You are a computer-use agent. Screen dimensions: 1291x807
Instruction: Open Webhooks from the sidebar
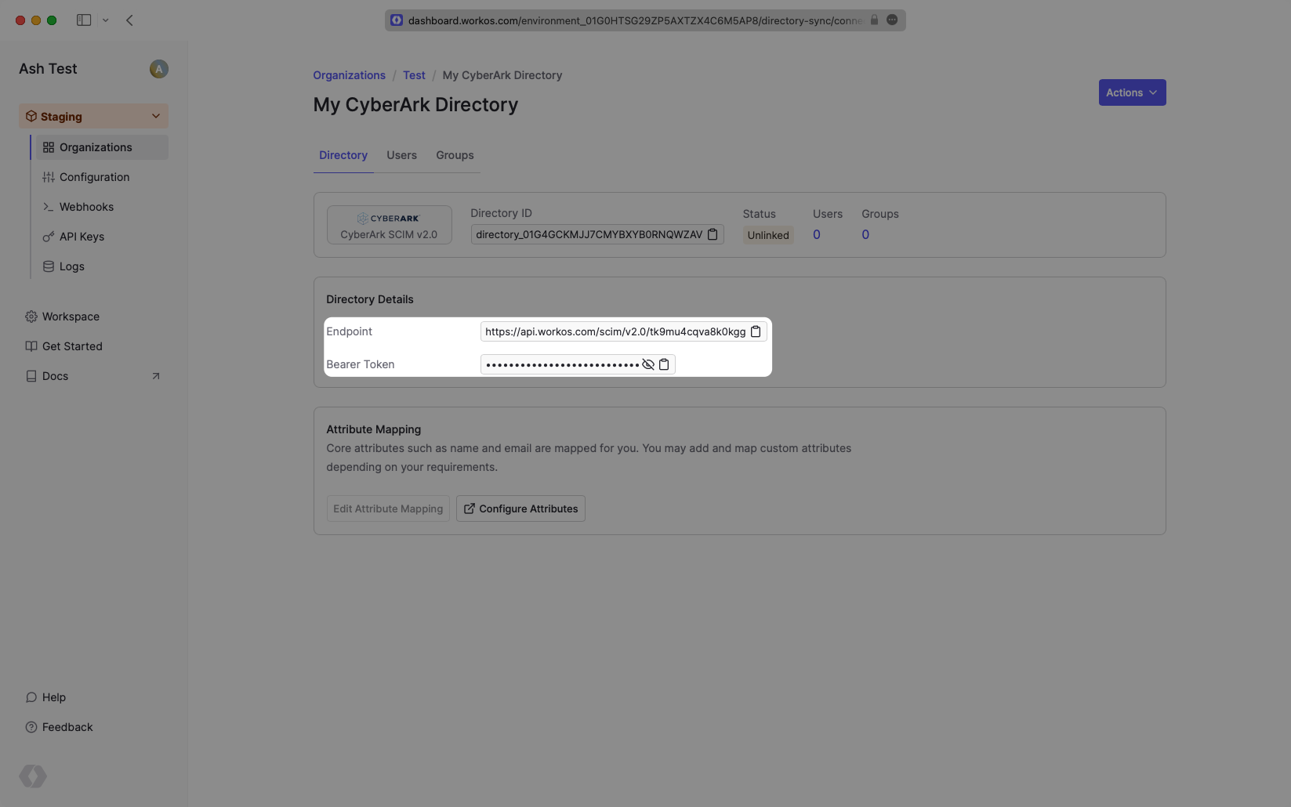pyautogui.click(x=86, y=206)
